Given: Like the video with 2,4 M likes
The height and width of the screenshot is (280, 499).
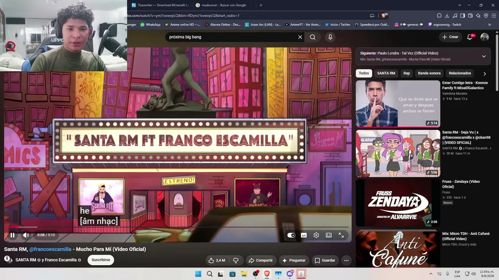Looking at the screenshot, I should [x=217, y=260].
